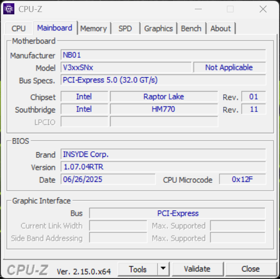Click the empty LPCIO model field
Image resolution: width=280 pixels, height=279 pixels.
click(164, 122)
